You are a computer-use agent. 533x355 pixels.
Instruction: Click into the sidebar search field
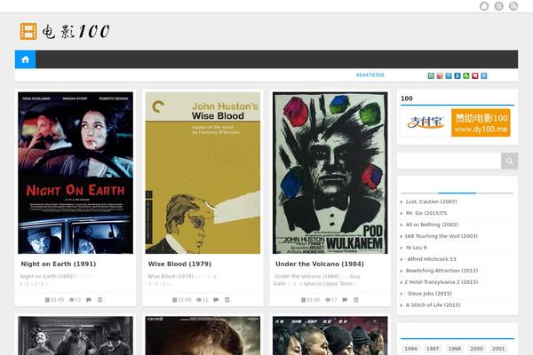(449, 161)
